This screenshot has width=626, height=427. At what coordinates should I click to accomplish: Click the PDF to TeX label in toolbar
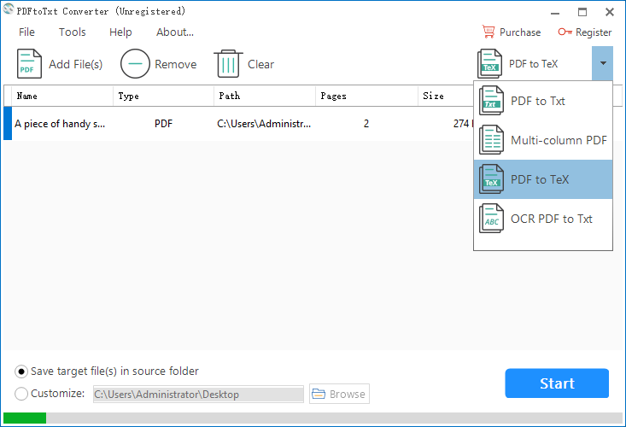click(534, 64)
